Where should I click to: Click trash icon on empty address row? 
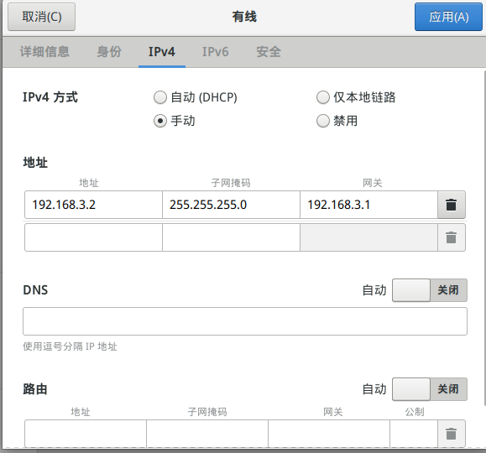tap(452, 237)
